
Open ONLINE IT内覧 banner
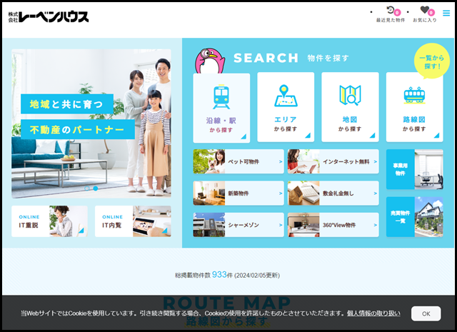(133, 221)
